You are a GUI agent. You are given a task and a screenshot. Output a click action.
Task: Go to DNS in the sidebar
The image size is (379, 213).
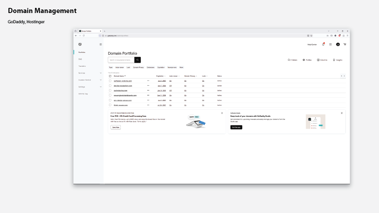(80, 59)
